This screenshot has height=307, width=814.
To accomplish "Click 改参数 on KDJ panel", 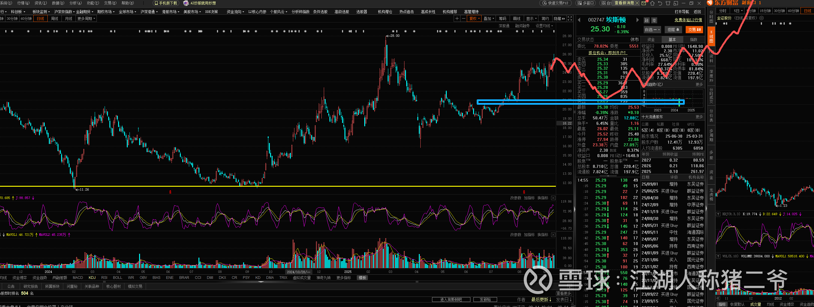I will pos(516,198).
